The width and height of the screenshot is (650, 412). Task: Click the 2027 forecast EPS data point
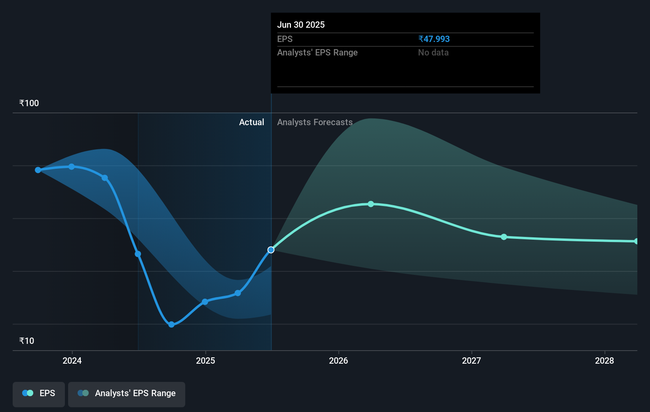(x=504, y=237)
